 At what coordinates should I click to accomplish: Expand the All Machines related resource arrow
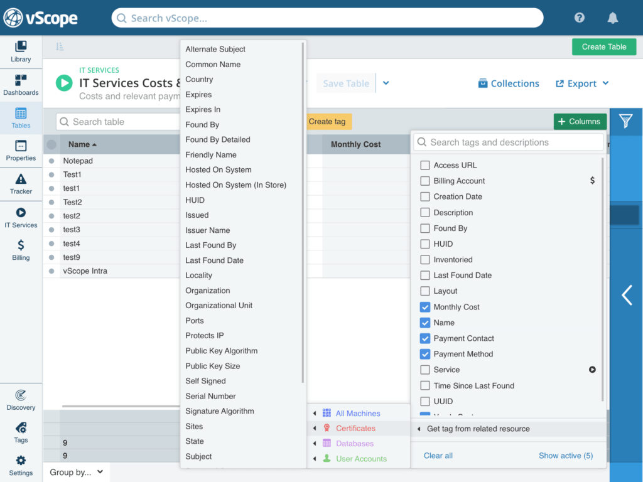coord(315,413)
